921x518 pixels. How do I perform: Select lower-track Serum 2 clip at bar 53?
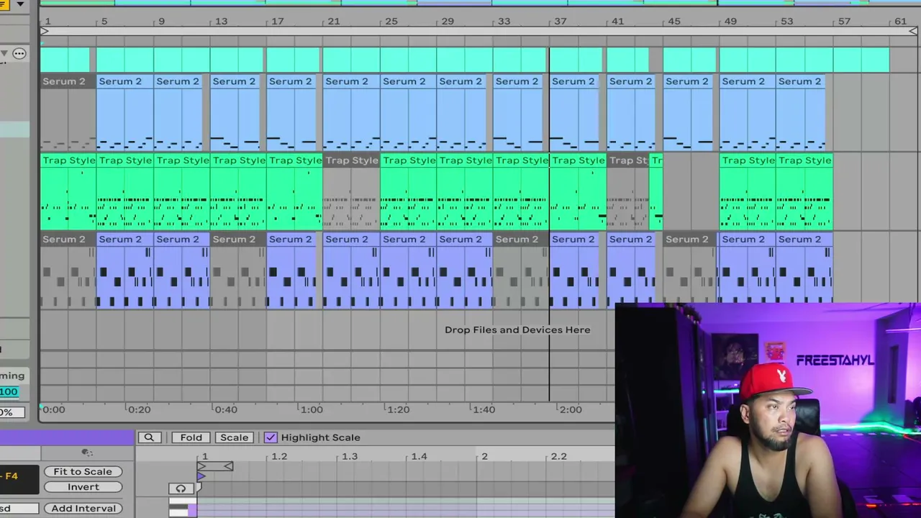click(804, 270)
